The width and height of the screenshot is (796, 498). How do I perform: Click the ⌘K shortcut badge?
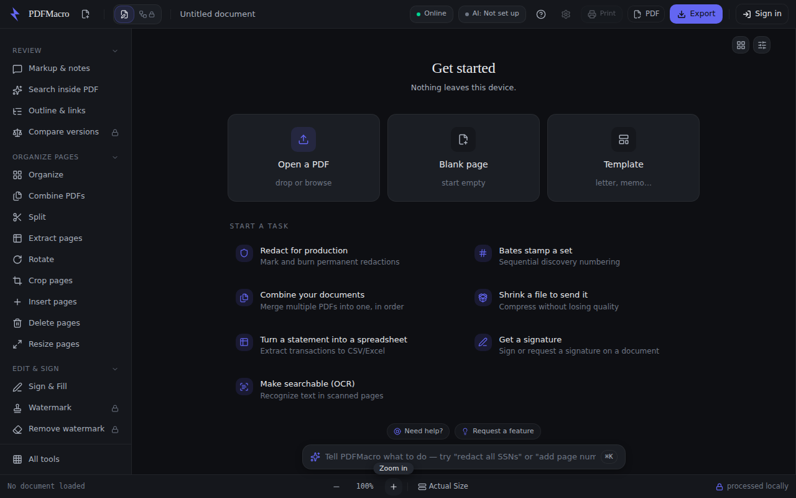pos(609,457)
